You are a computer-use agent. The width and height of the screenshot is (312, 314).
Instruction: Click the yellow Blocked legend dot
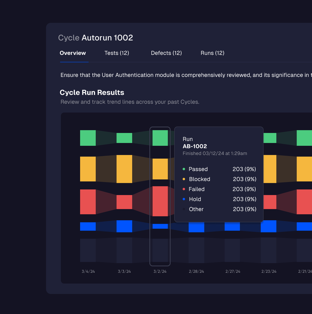(184, 179)
